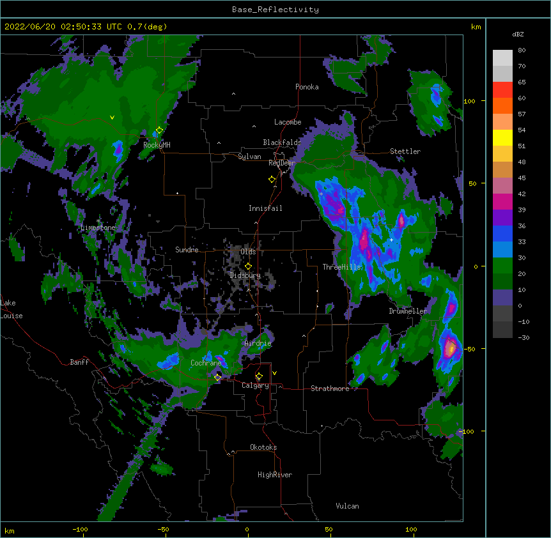Click the Didsbury city label

[x=245, y=275]
